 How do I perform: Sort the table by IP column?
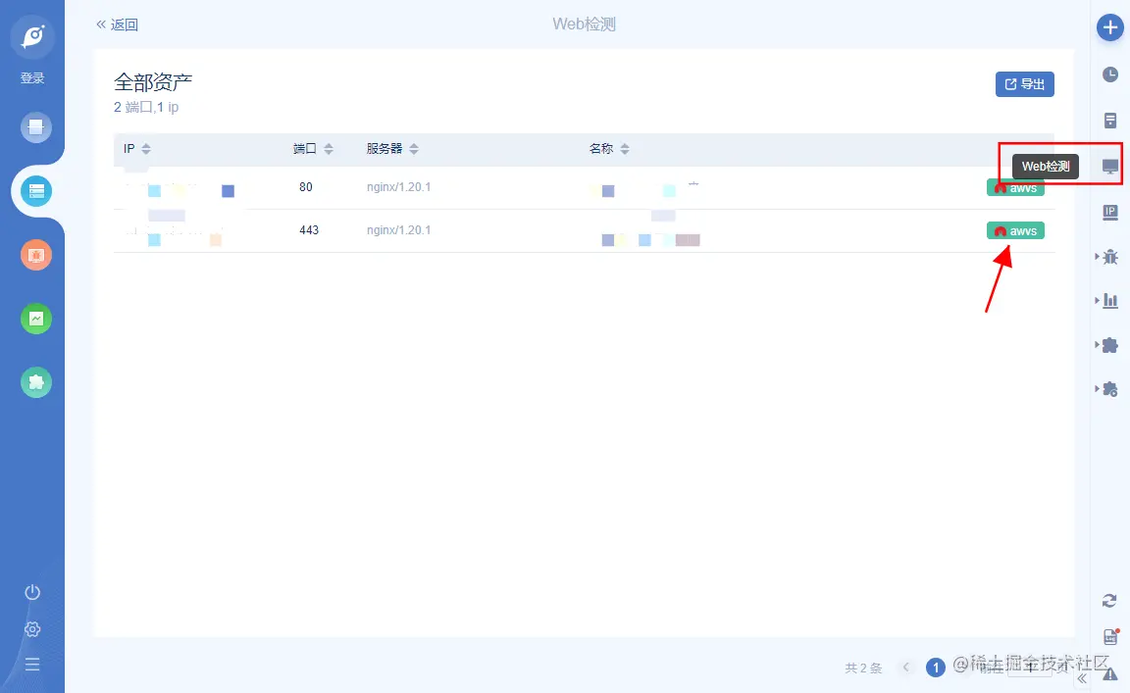pos(146,149)
